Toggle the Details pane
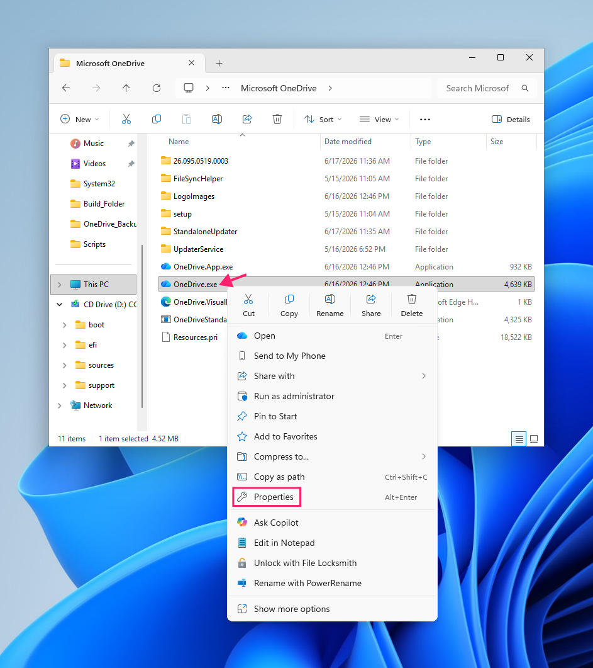593x668 pixels. tap(511, 119)
